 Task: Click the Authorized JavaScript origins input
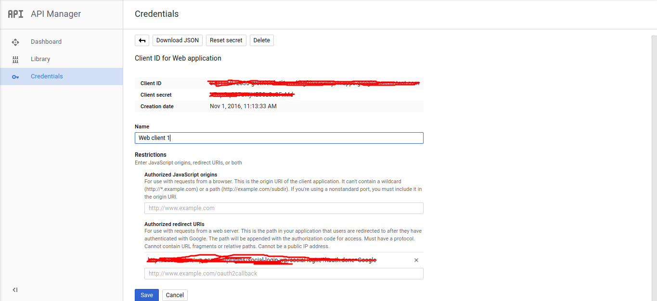pyautogui.click(x=284, y=208)
